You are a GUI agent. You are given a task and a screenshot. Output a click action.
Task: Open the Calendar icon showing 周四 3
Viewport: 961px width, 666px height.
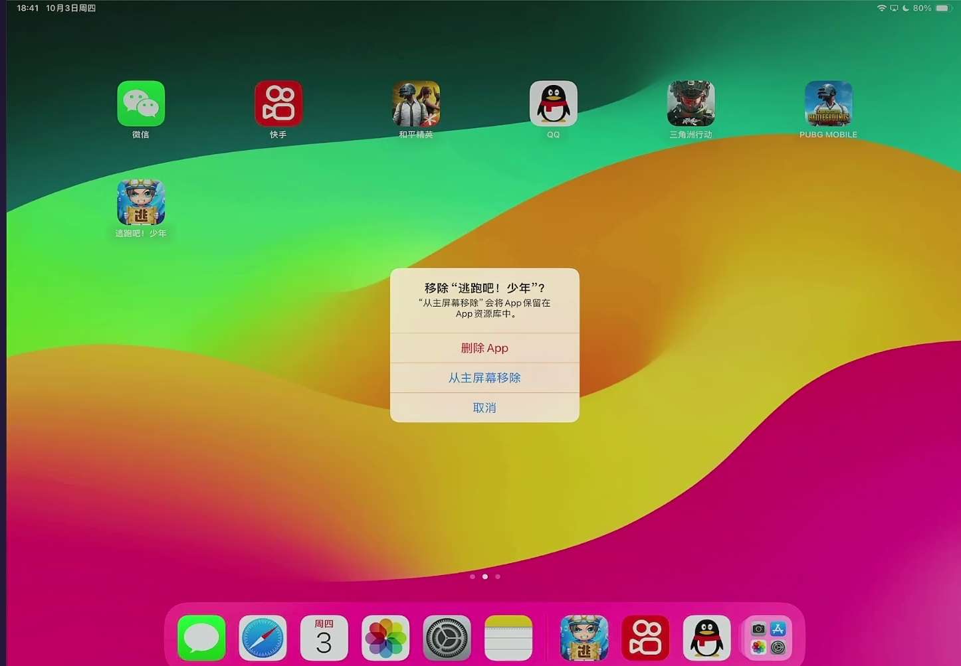[x=324, y=638]
